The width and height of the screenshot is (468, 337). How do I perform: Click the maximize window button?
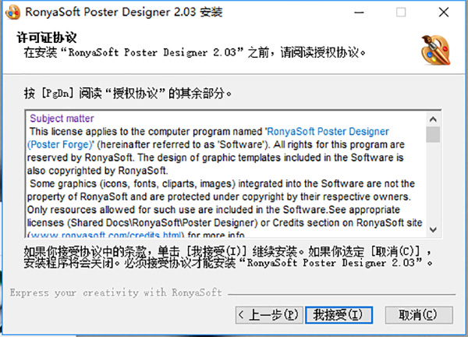(x=401, y=13)
